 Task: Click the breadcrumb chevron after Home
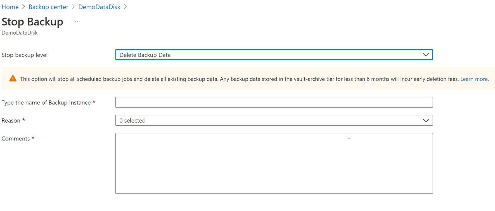pos(24,7)
